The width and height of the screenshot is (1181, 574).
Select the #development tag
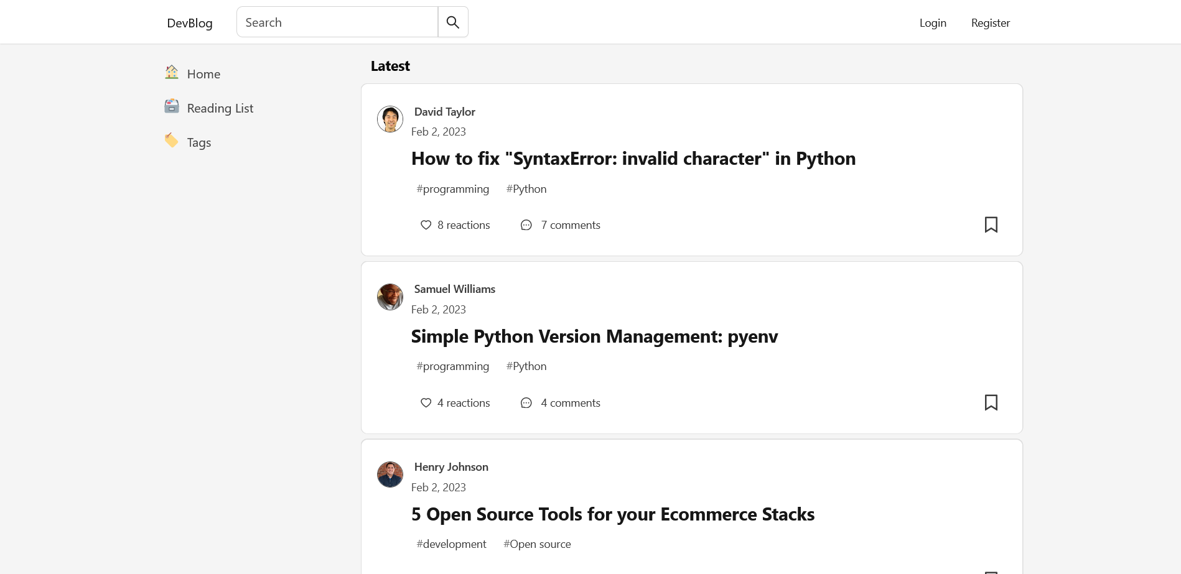click(451, 544)
